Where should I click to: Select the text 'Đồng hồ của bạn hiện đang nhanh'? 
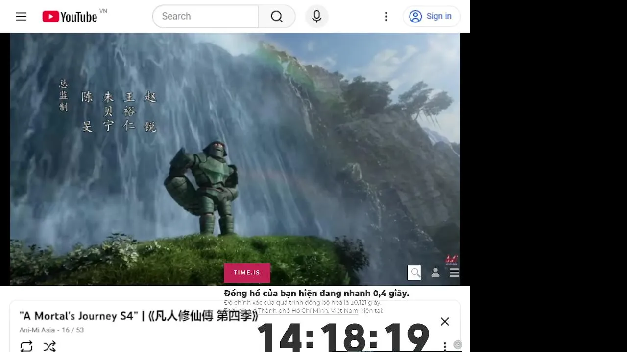pos(297,293)
